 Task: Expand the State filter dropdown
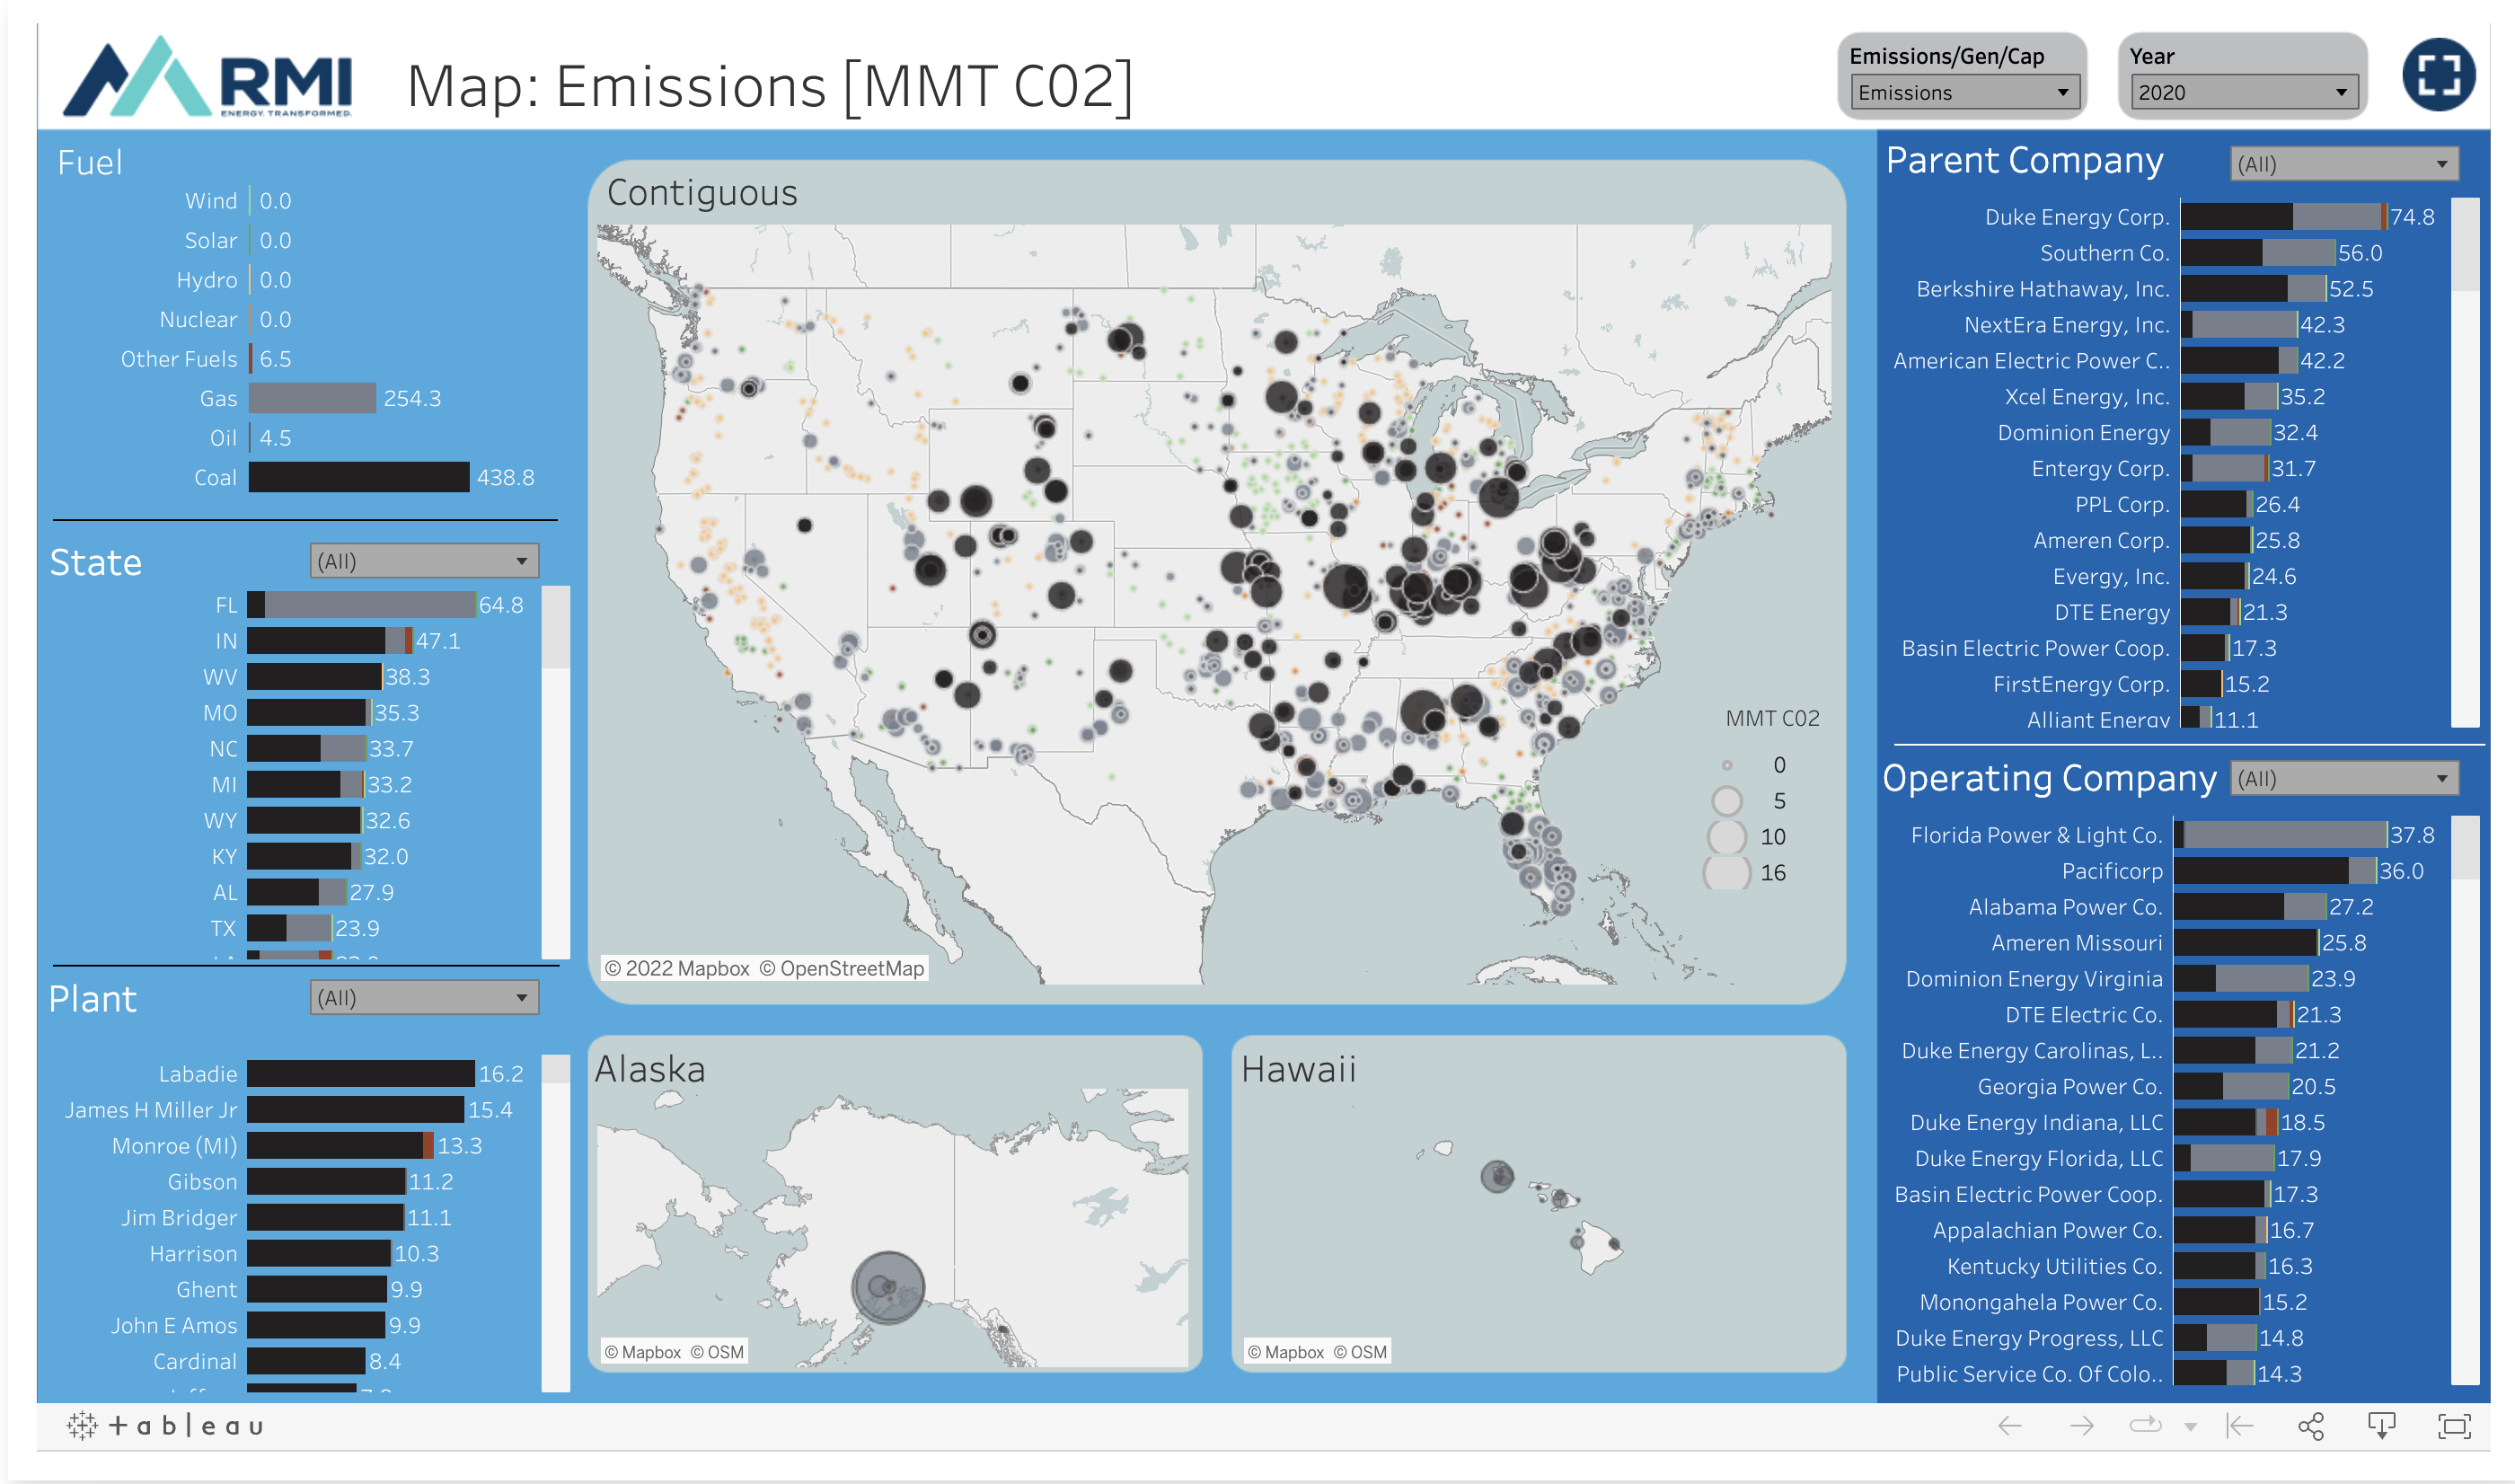424,561
